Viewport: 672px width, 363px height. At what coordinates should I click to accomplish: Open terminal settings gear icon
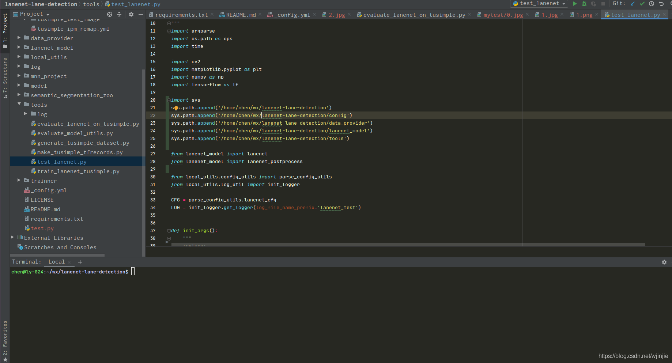[664, 262]
